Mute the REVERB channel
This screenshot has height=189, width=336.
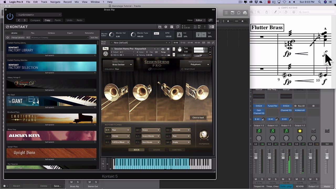(x=297, y=179)
